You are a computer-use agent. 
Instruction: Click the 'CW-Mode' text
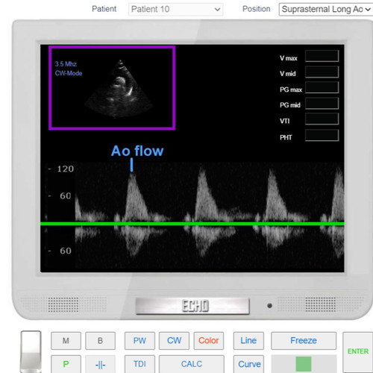pos(69,73)
